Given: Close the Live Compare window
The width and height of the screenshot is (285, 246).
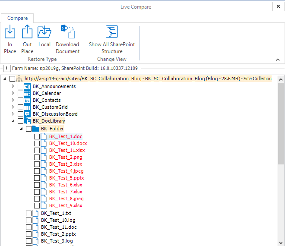Looking at the screenshot, I should 277,6.
